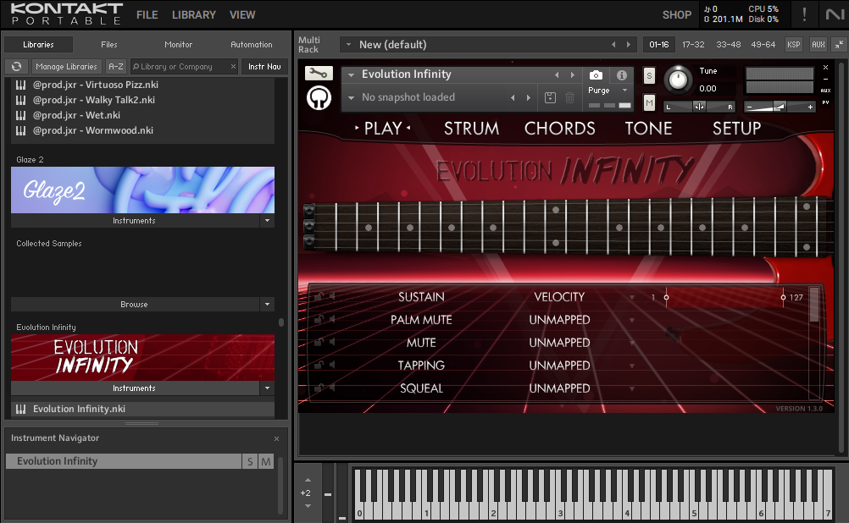
Task: Open the LIBRARY menu
Action: click(194, 14)
